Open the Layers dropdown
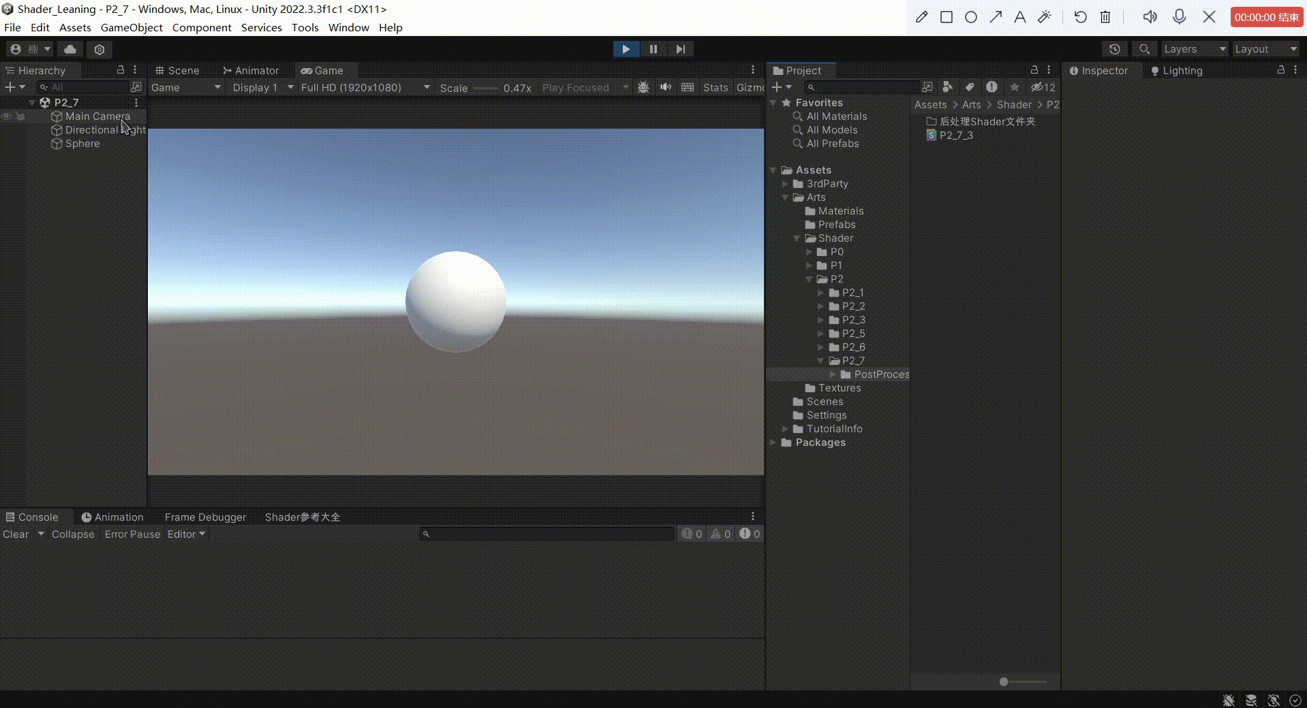Screen dimensions: 1307x708 click(1194, 49)
